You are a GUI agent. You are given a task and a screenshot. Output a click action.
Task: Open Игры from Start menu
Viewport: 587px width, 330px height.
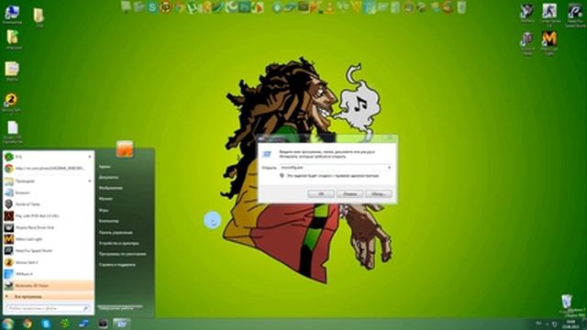(104, 210)
